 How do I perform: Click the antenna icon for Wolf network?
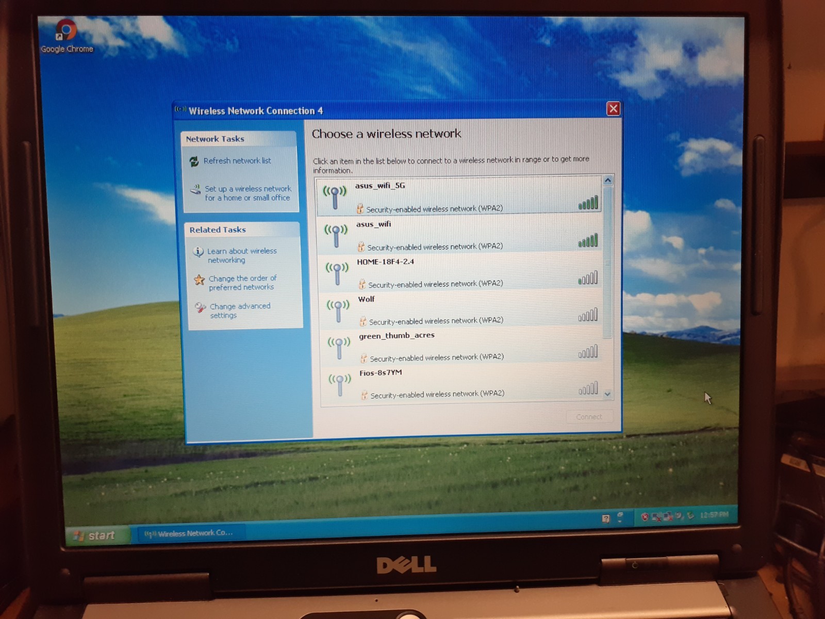[338, 311]
